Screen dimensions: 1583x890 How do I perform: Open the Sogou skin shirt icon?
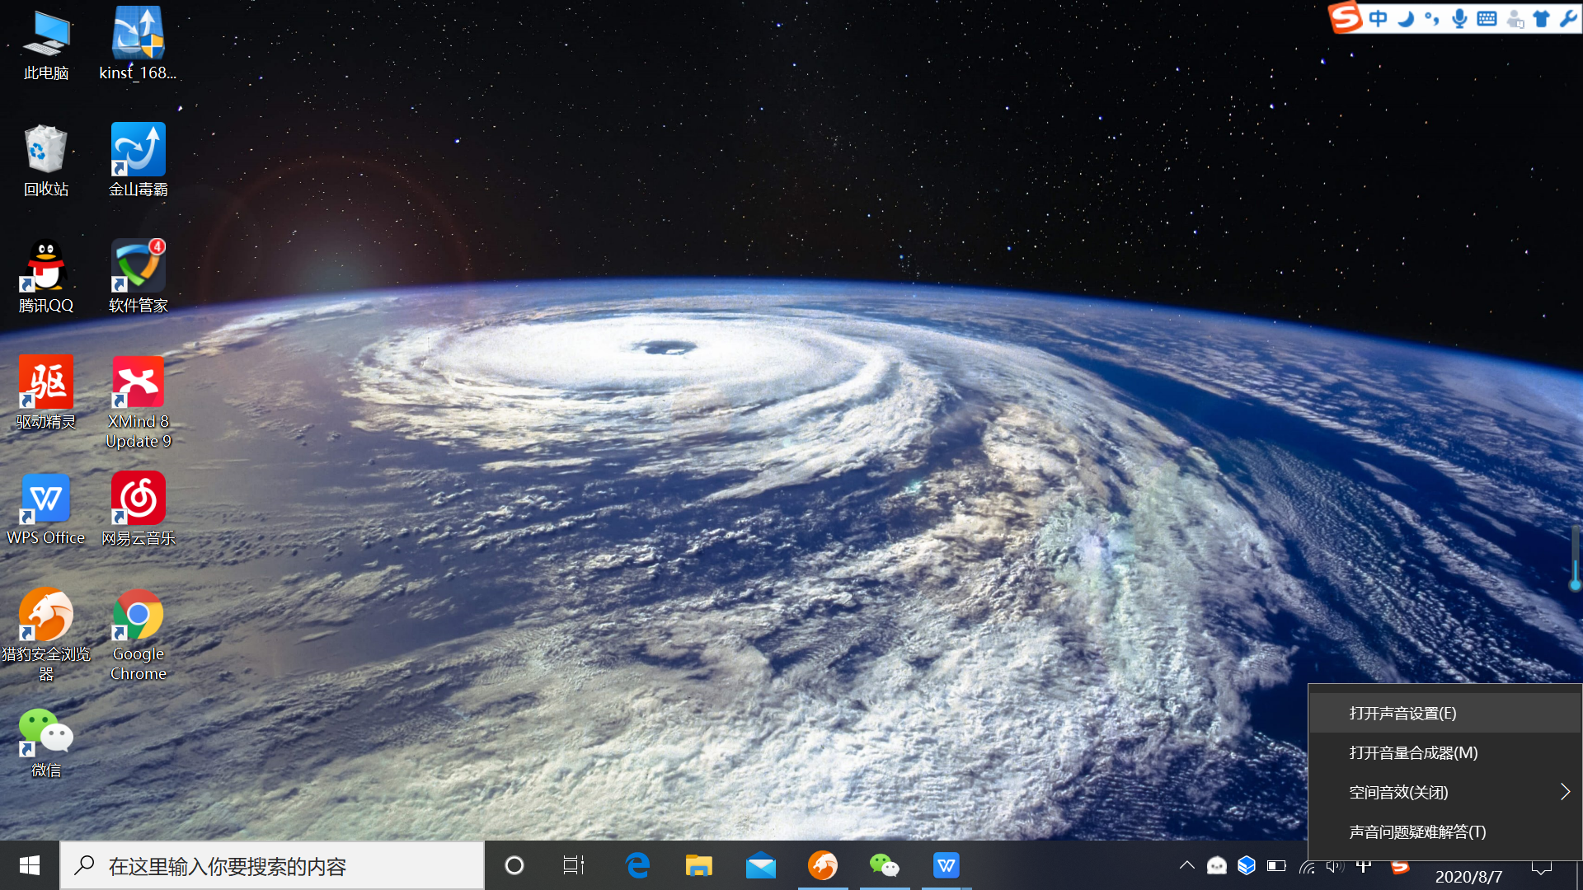[x=1541, y=18]
